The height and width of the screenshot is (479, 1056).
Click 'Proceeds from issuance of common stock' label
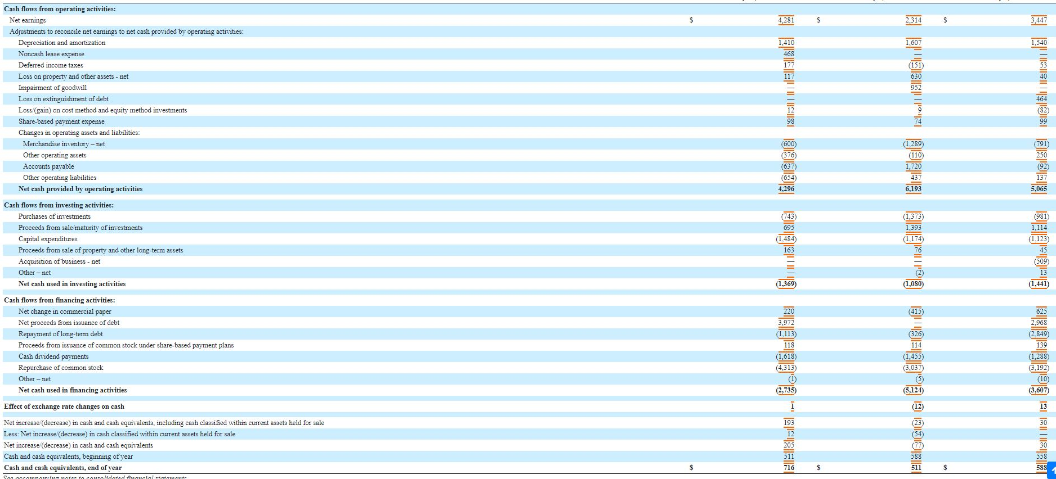[x=126, y=345]
